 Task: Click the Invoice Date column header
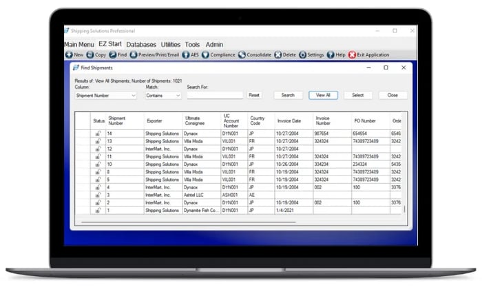click(x=293, y=120)
